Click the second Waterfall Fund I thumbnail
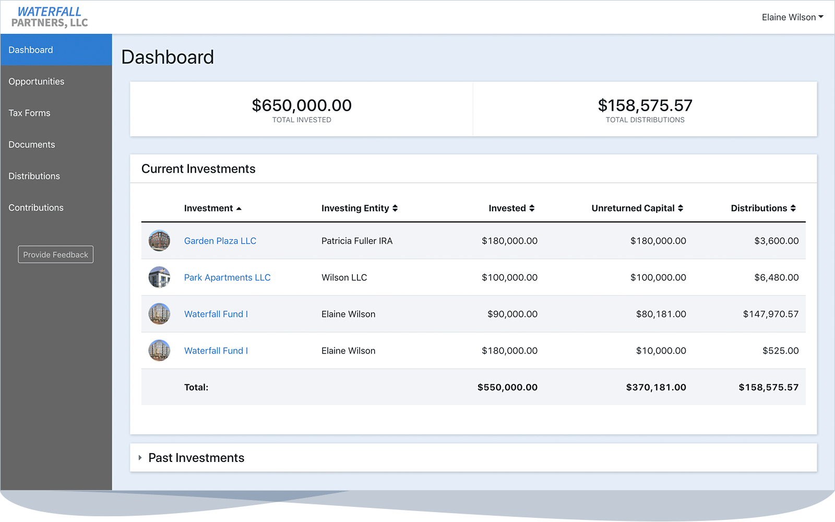Viewport: 835px width, 522px height. (159, 350)
